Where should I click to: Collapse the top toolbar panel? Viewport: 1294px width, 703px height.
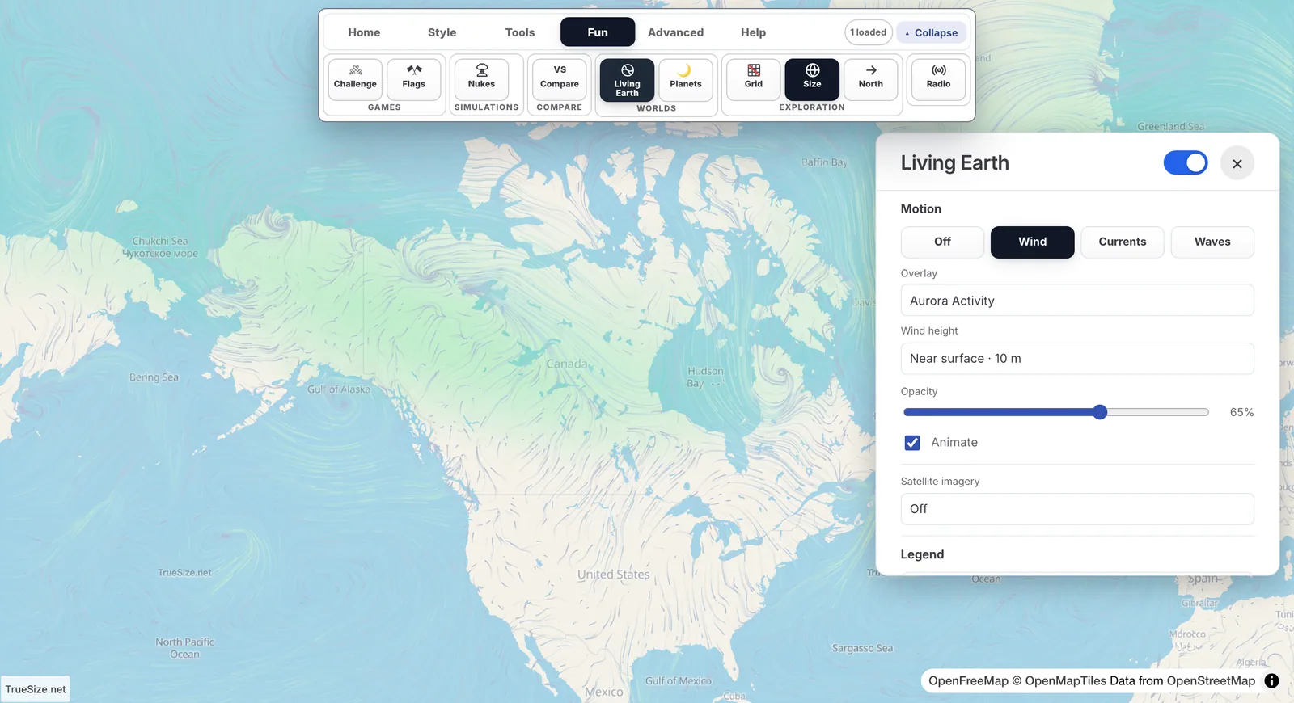click(932, 33)
